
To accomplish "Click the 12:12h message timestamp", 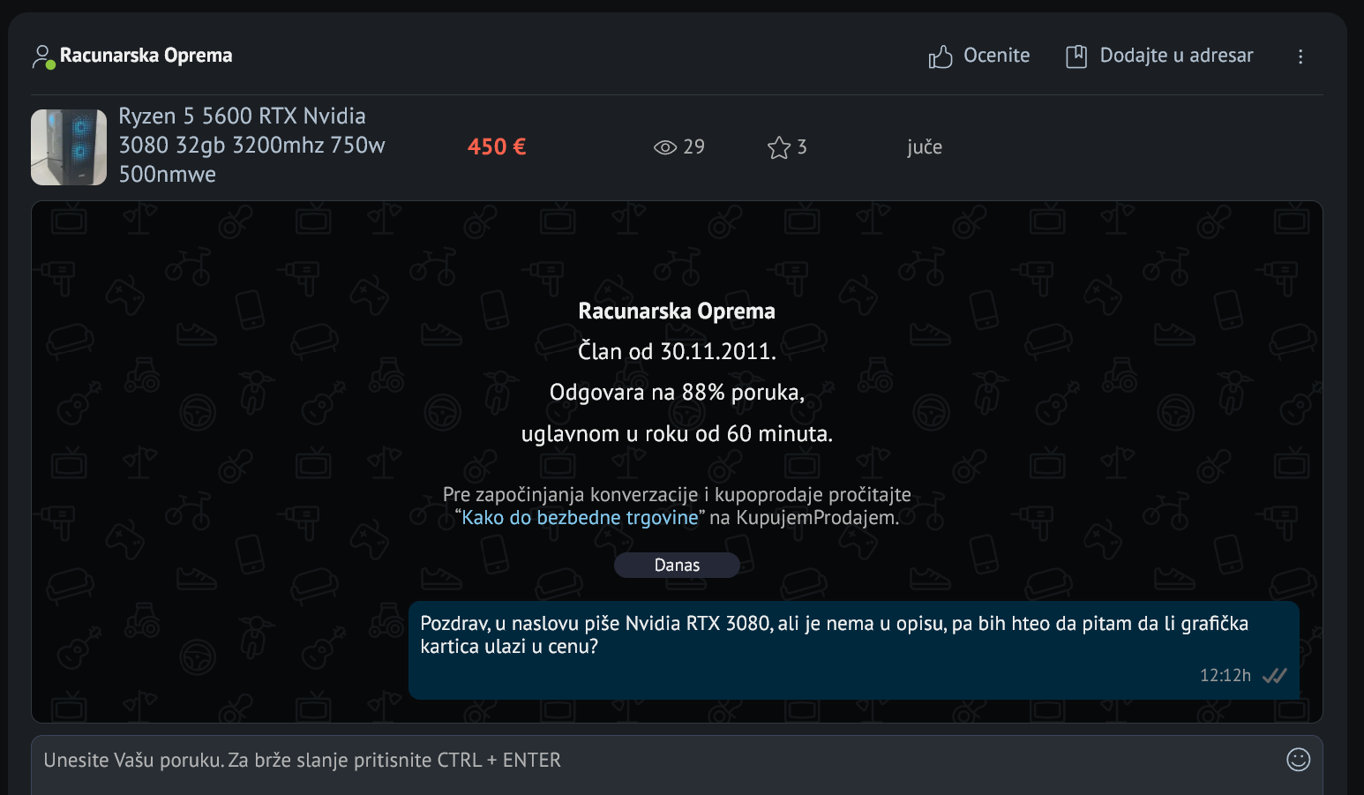I will click(1225, 676).
